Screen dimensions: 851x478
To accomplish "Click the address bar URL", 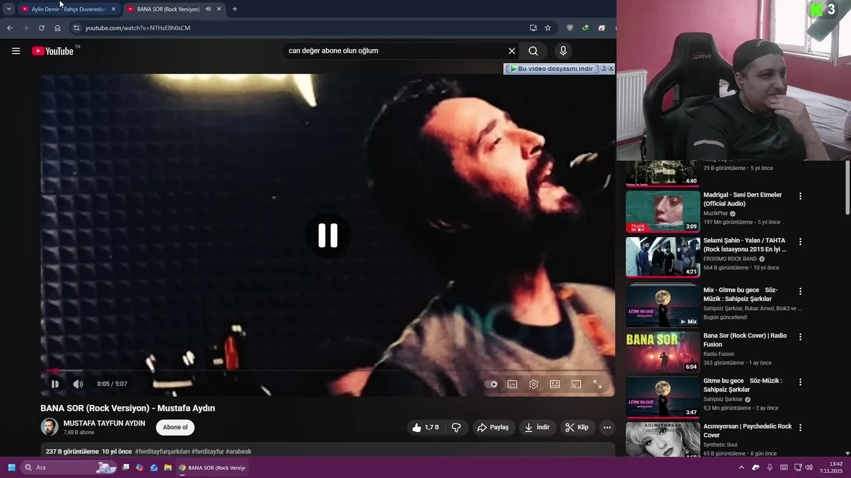I will (138, 28).
